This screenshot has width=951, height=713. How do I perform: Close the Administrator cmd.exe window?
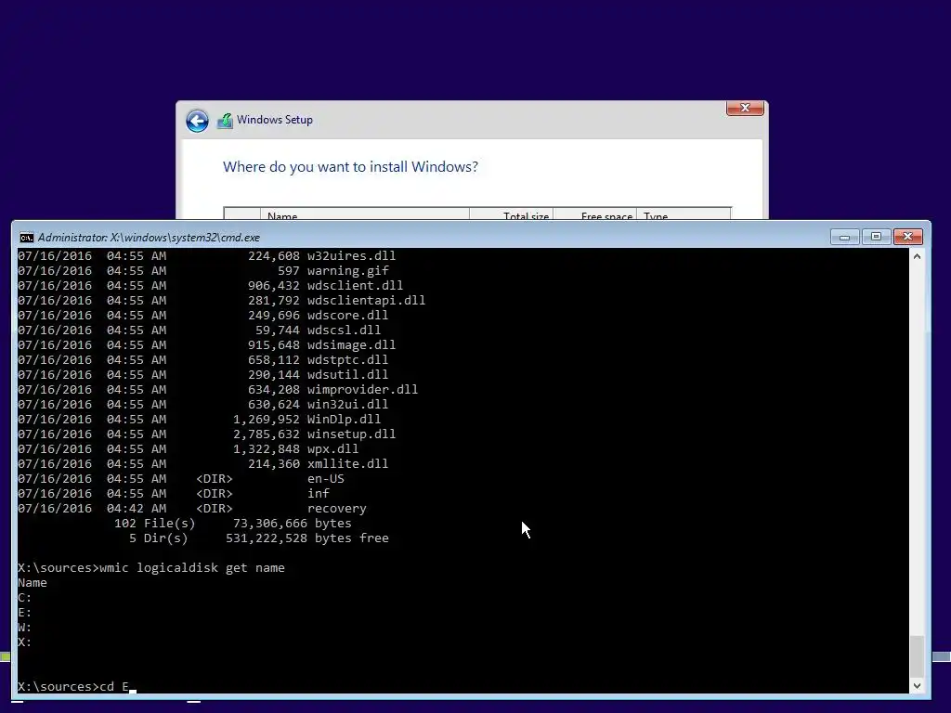click(908, 237)
